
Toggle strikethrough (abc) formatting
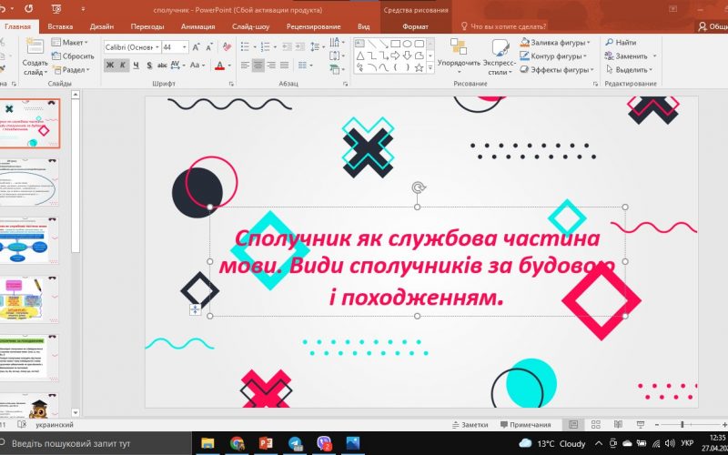(x=162, y=66)
